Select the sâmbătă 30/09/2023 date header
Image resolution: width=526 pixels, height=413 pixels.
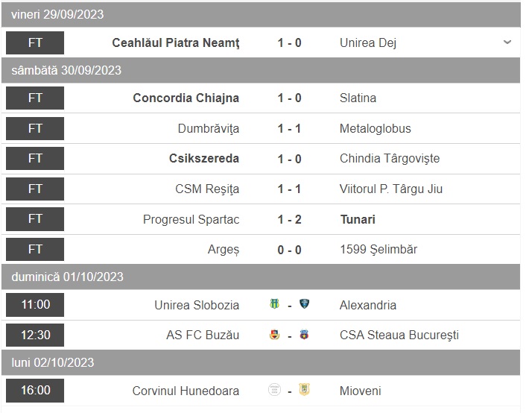click(x=67, y=70)
